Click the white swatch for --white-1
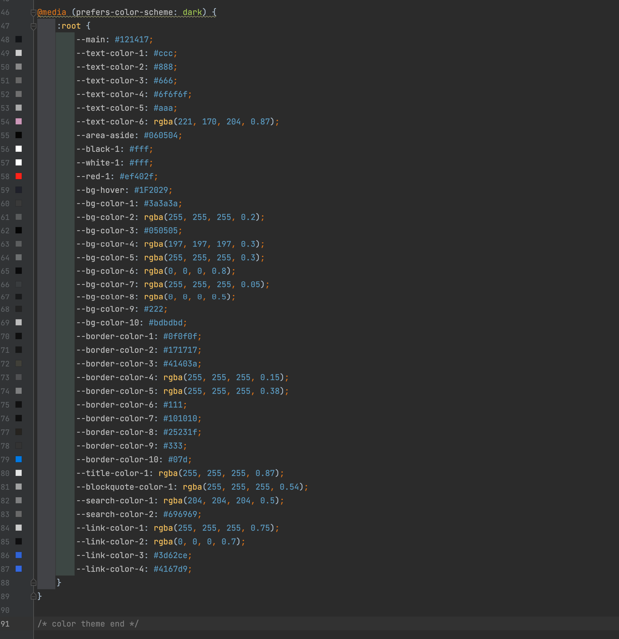 click(x=19, y=162)
